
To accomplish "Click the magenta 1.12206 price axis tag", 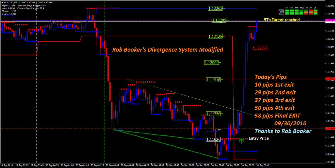I will pyautogui.click(x=330, y=20).
